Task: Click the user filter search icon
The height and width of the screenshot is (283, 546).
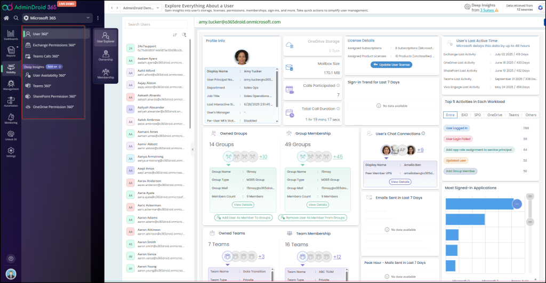Action: 184,35
